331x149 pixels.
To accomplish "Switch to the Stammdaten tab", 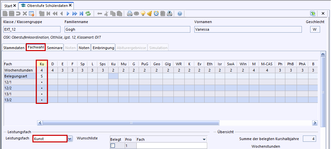I will (14, 48).
